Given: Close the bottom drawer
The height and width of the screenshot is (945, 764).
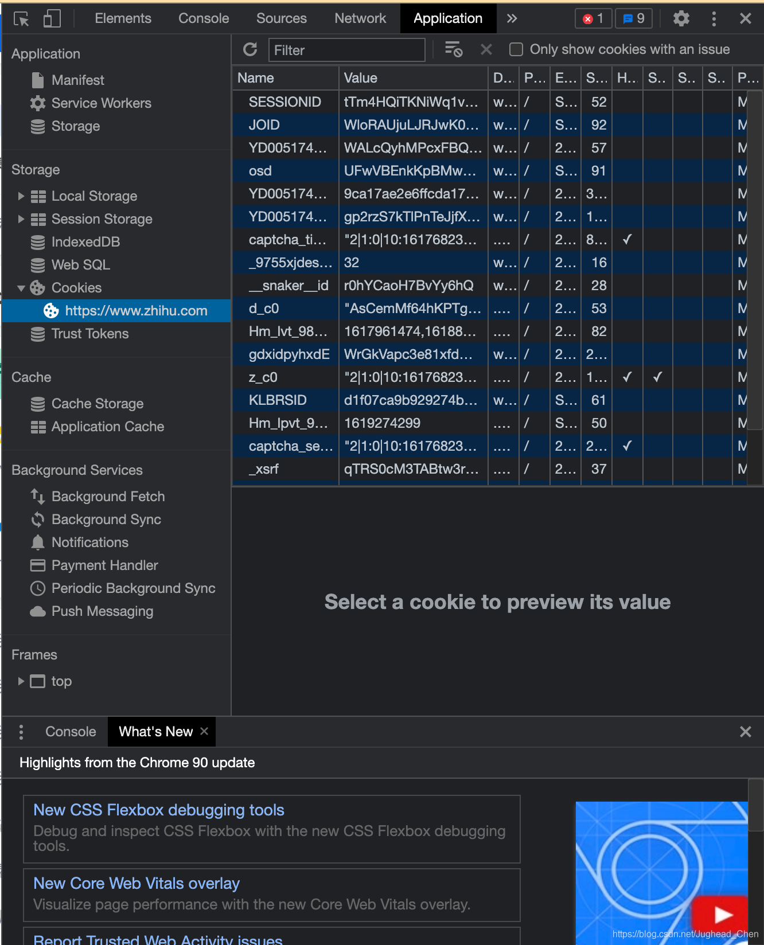Looking at the screenshot, I should click(x=745, y=732).
